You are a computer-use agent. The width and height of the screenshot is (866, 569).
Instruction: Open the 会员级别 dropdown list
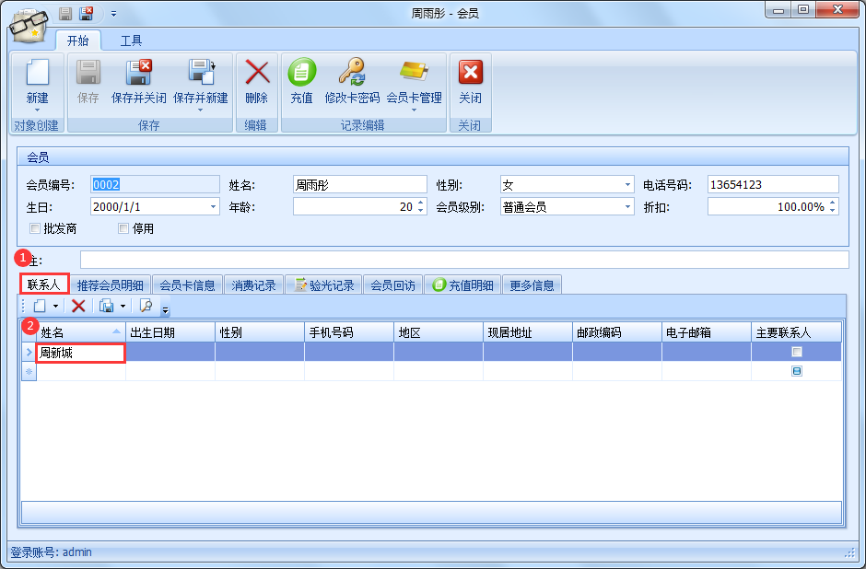(627, 207)
